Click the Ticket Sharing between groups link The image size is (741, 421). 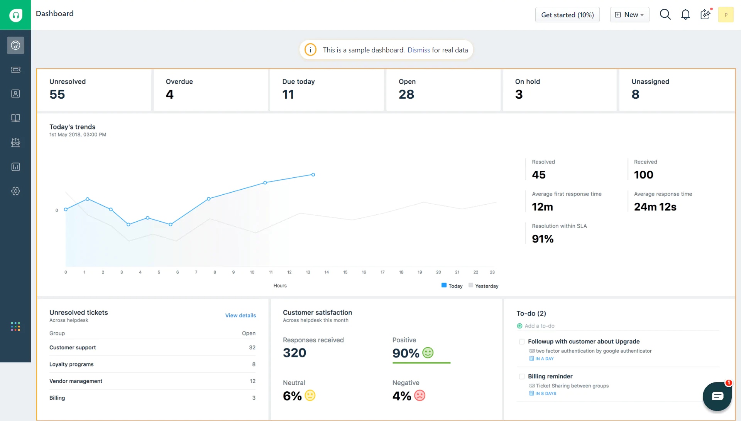coord(572,386)
